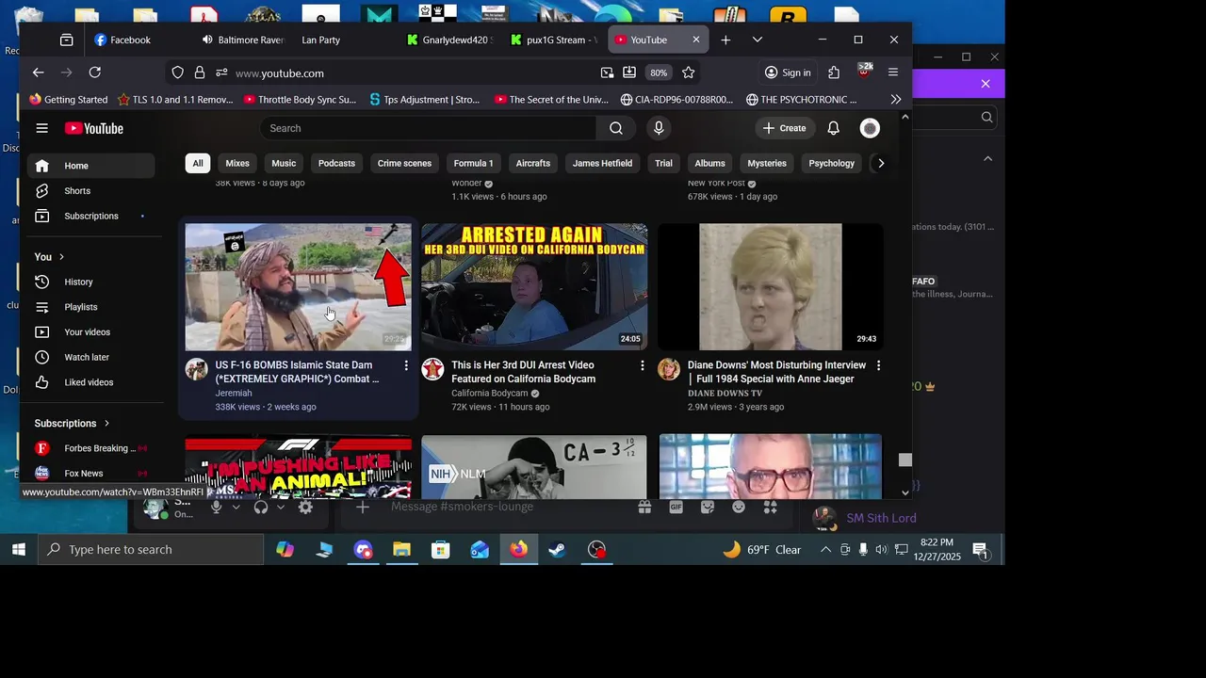Open YouTube notifications bell
This screenshot has width=1206, height=678.
pos(833,128)
